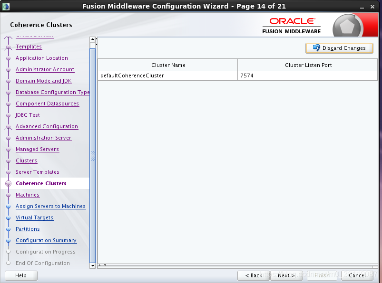
Task: Open Virtual Targets step
Action: (34, 217)
